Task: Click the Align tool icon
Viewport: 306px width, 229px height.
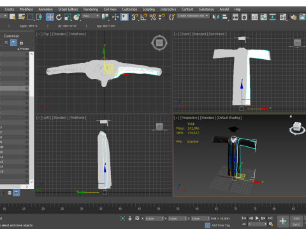Action: (224, 17)
